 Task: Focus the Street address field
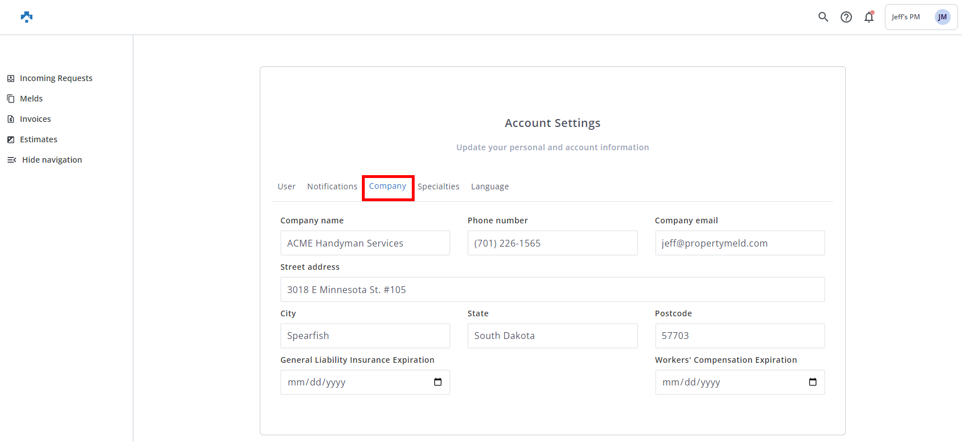(x=552, y=290)
